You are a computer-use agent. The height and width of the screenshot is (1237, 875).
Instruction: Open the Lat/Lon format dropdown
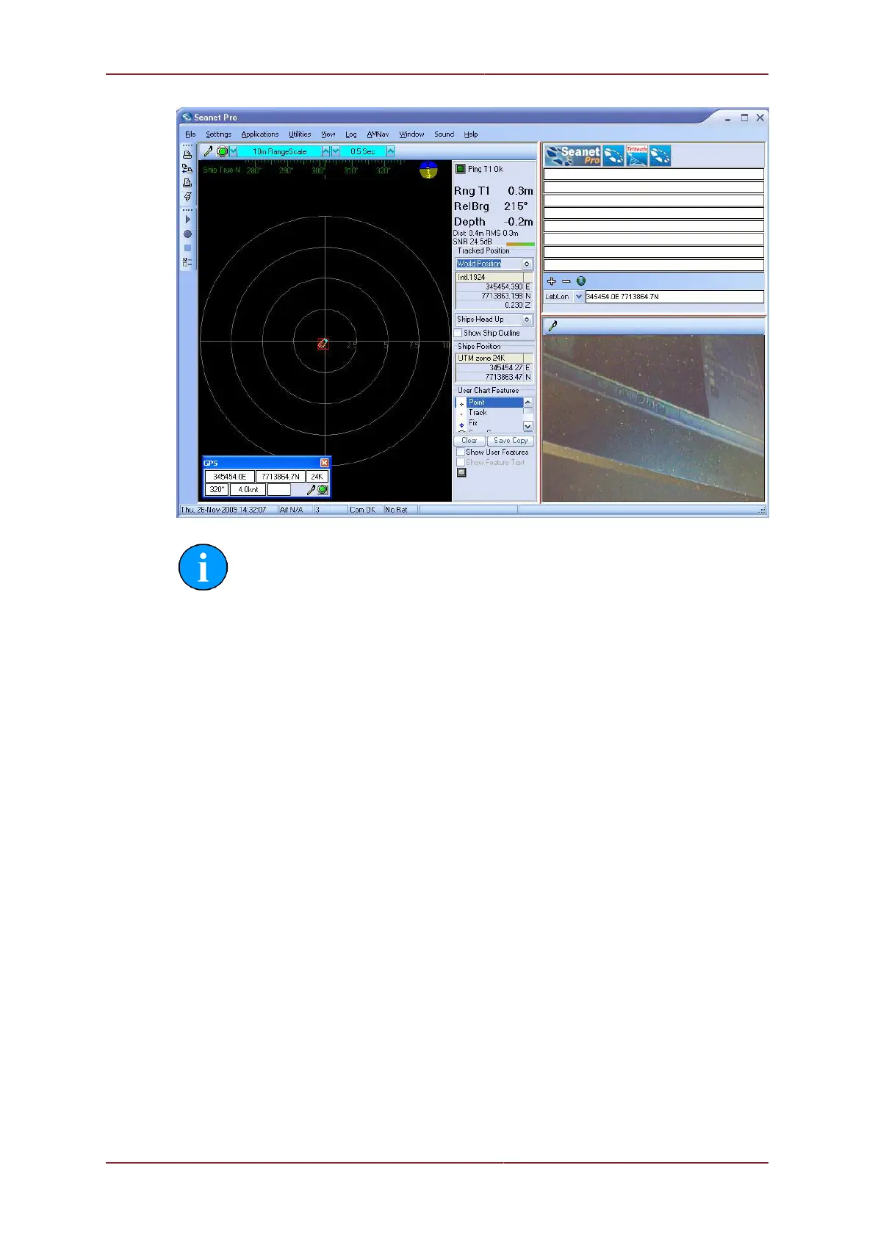(x=579, y=297)
